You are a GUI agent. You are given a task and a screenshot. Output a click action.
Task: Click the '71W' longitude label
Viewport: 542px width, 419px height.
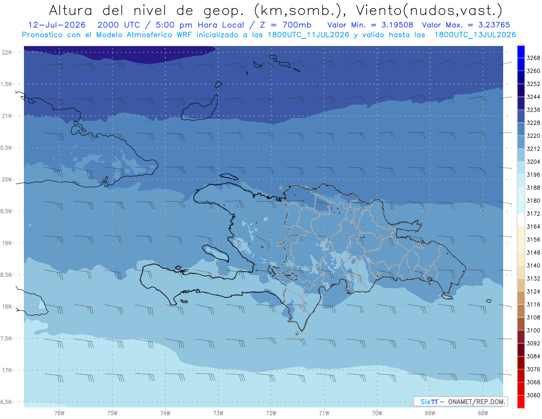[324, 413]
